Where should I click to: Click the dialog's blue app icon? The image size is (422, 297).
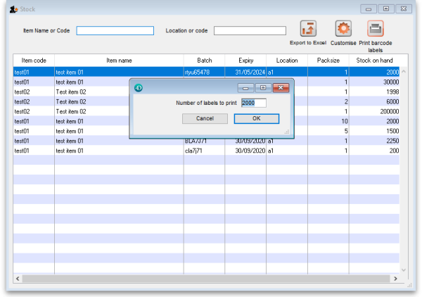point(139,88)
